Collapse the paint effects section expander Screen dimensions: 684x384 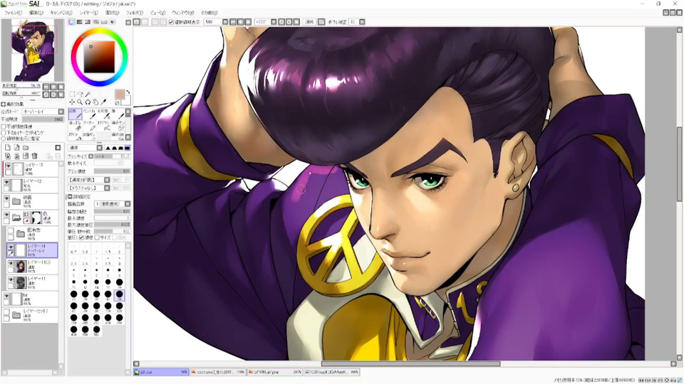[4, 105]
